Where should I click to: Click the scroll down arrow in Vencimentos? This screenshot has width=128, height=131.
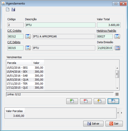(117, 88)
